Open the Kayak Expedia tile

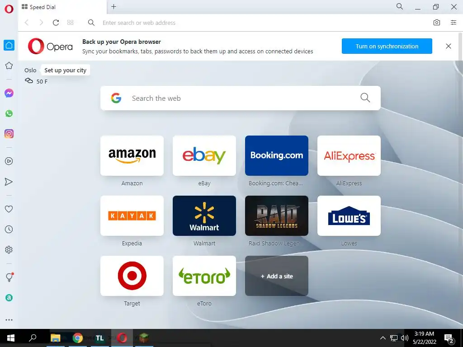point(132,216)
